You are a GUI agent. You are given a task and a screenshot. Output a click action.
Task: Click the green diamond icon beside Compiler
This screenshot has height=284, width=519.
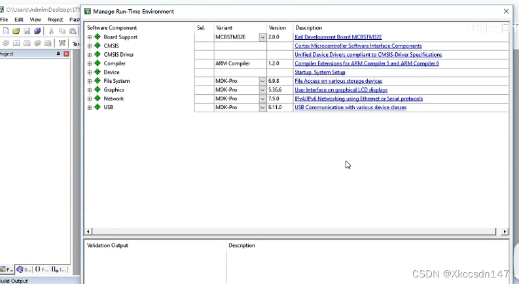pos(98,63)
